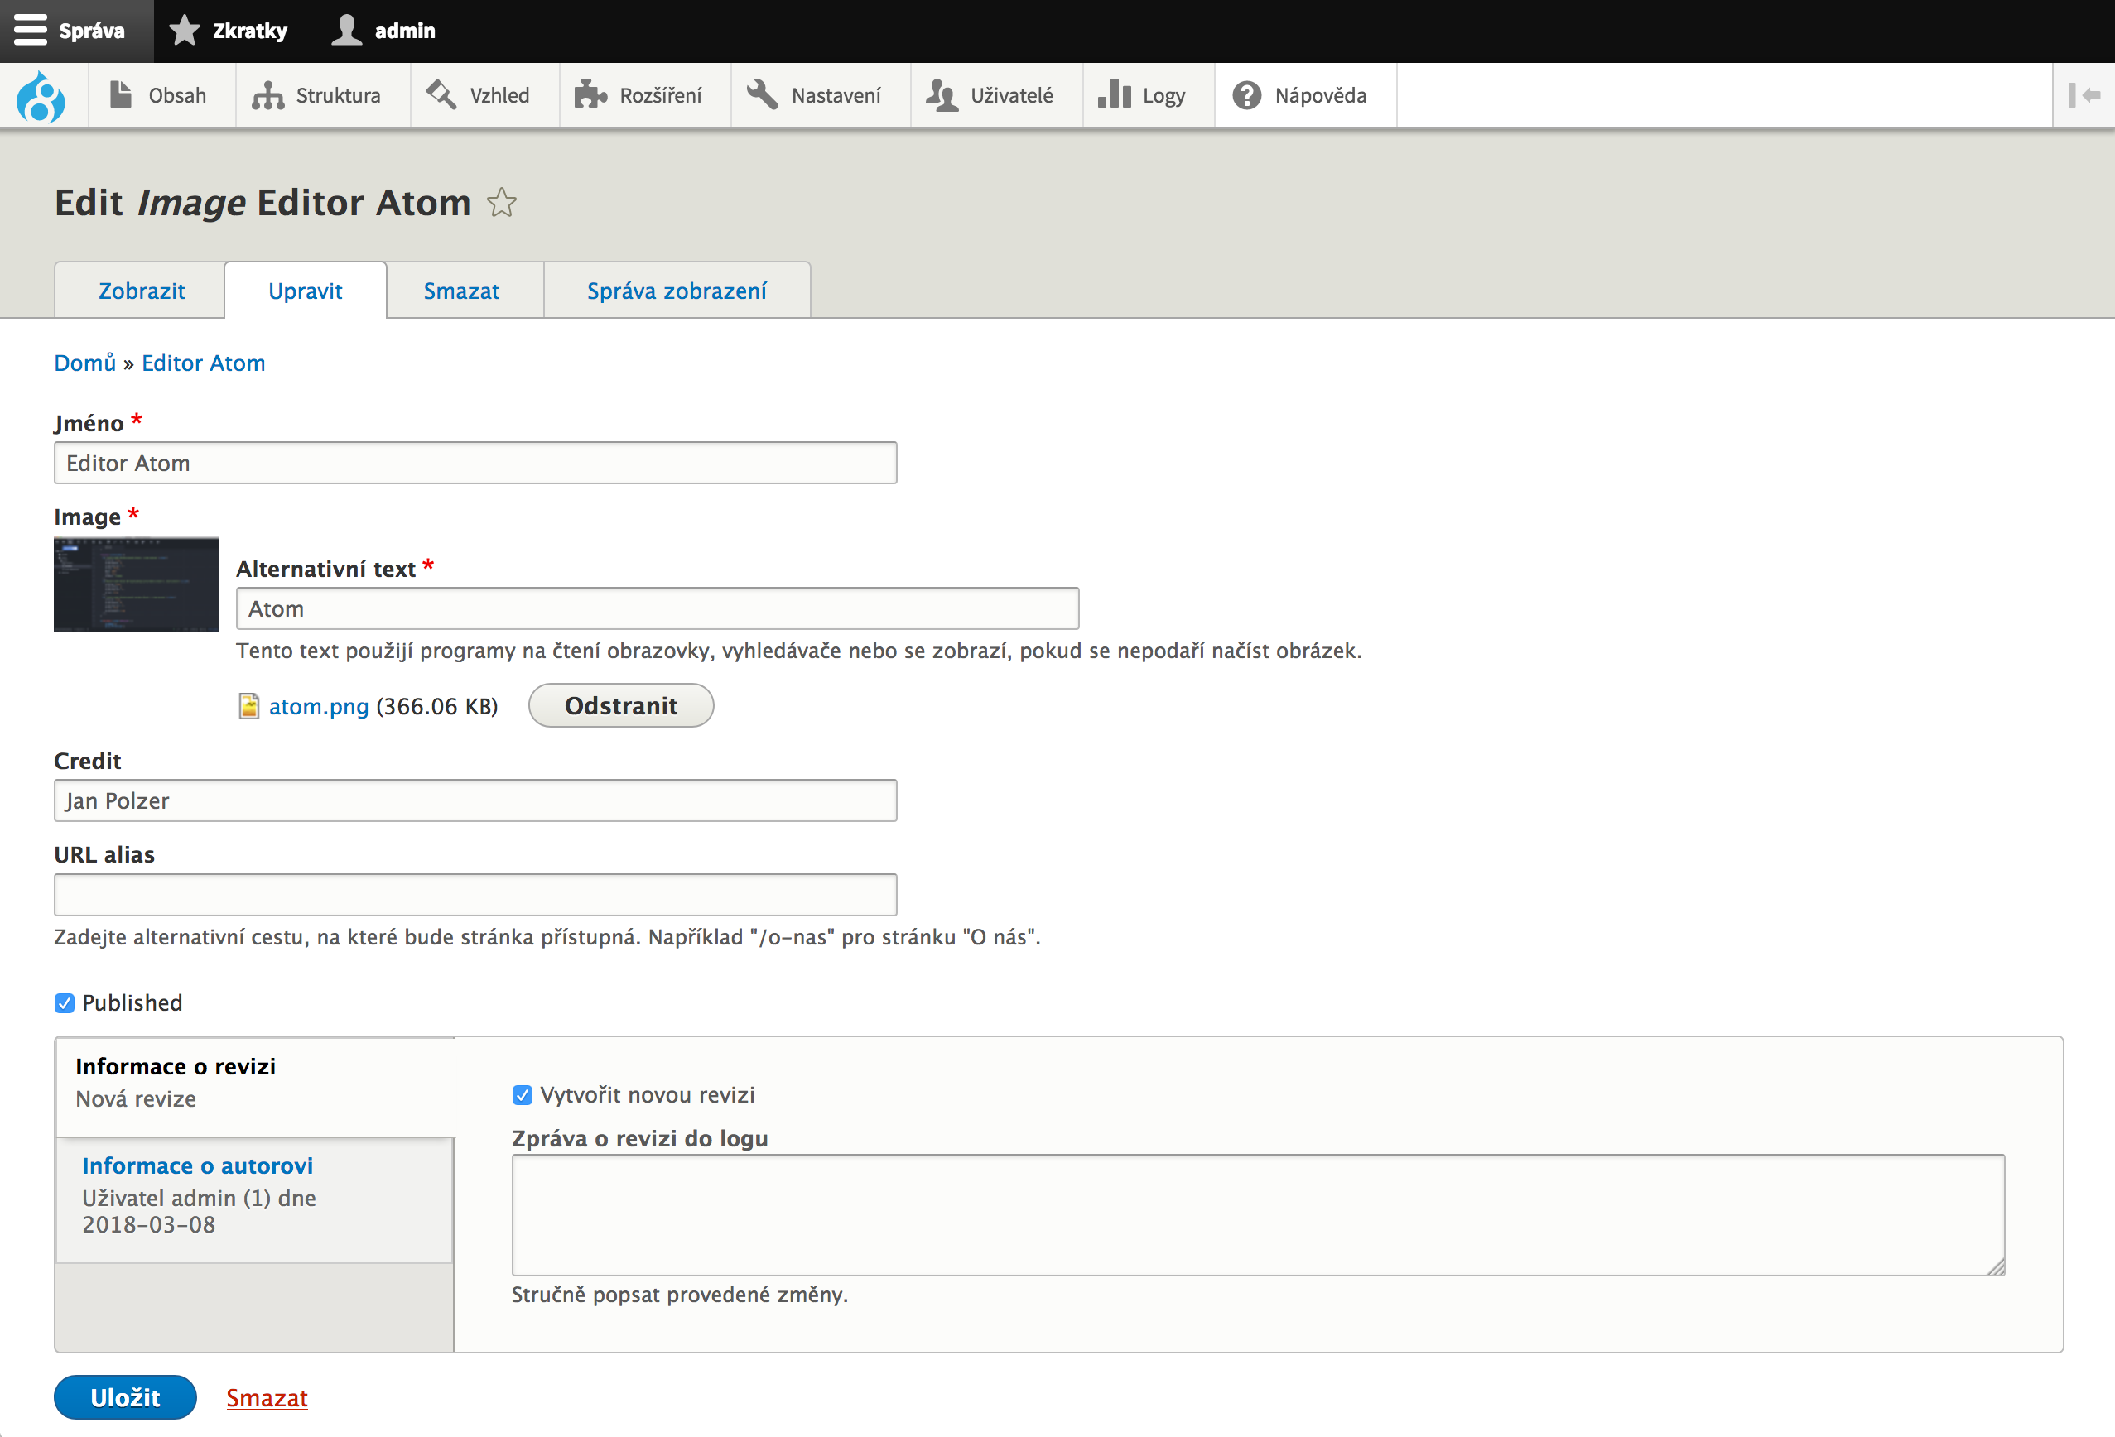
Task: Click the Alternativní text field
Action: pos(657,608)
